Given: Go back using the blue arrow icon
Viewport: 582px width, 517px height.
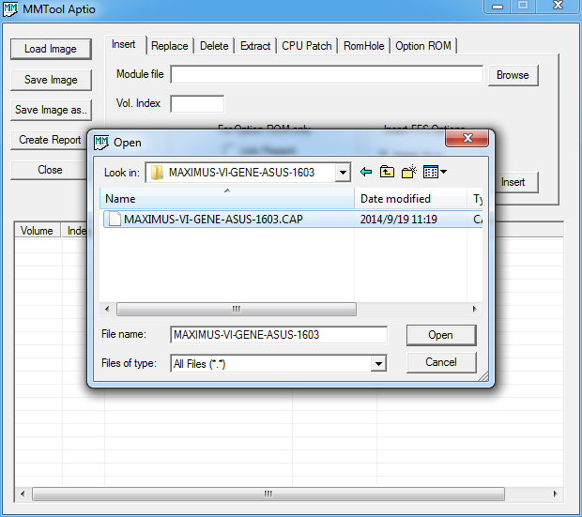Looking at the screenshot, I should (x=366, y=172).
